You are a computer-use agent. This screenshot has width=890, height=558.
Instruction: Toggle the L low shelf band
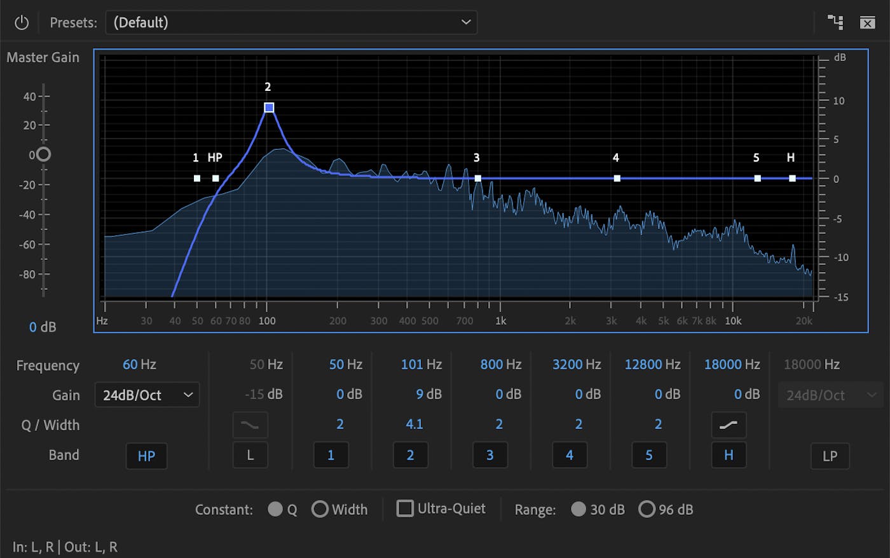pyautogui.click(x=250, y=455)
